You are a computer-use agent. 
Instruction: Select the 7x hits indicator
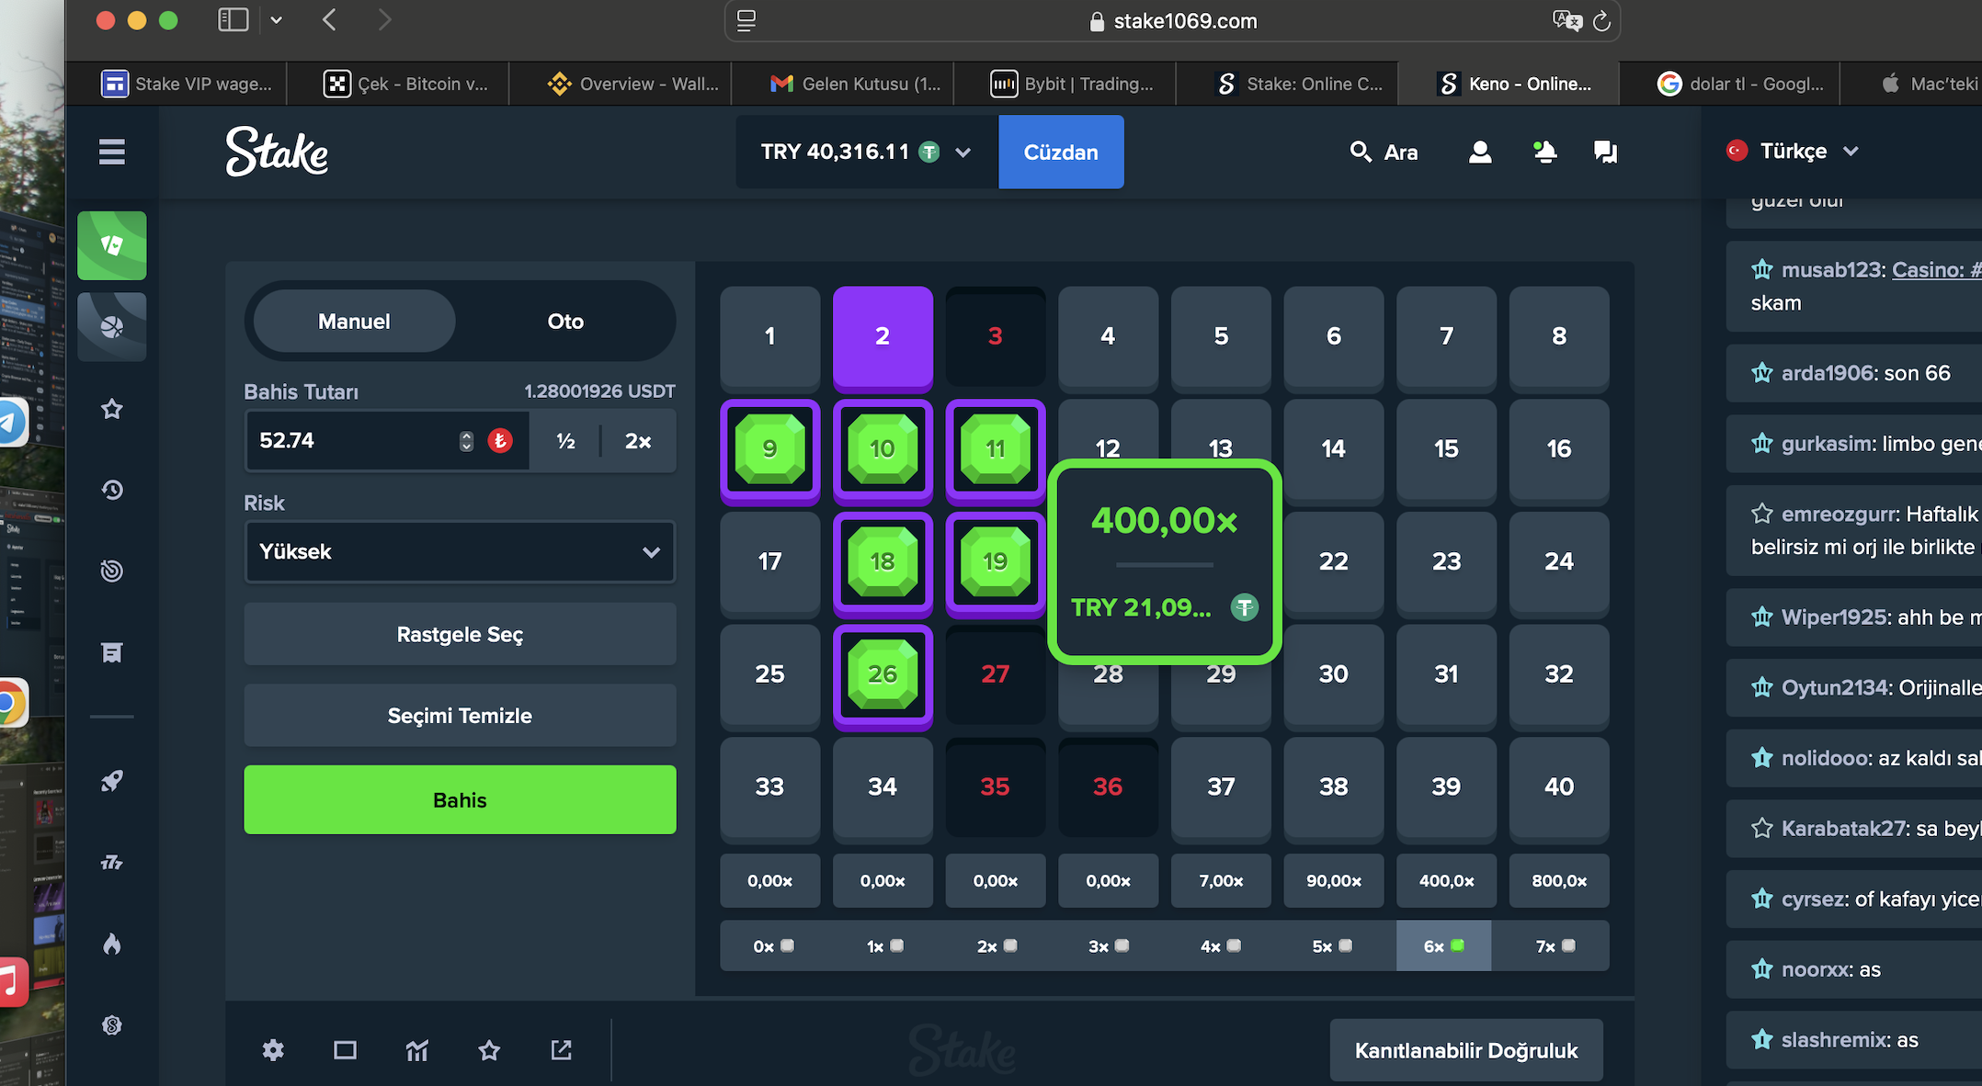[1555, 945]
